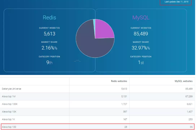
Task: Click MySQL value 1,407 in Alexa top 10K row
Action: coord(190,112)
